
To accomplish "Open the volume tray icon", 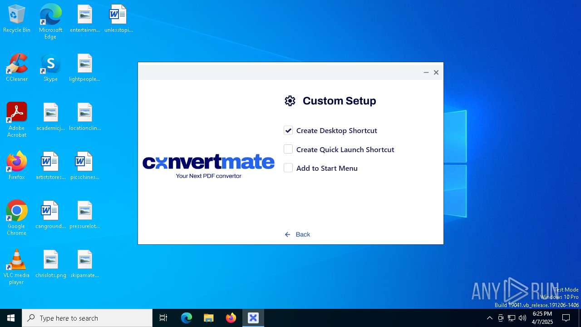I will (522, 318).
